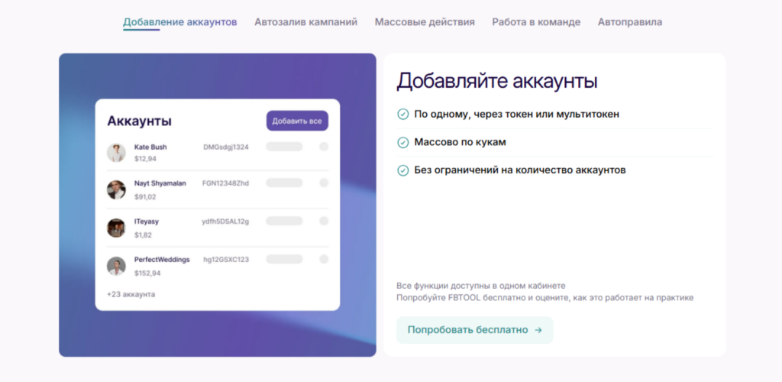Go to 'Работа в команде' tab
The width and height of the screenshot is (782, 382).
point(536,22)
